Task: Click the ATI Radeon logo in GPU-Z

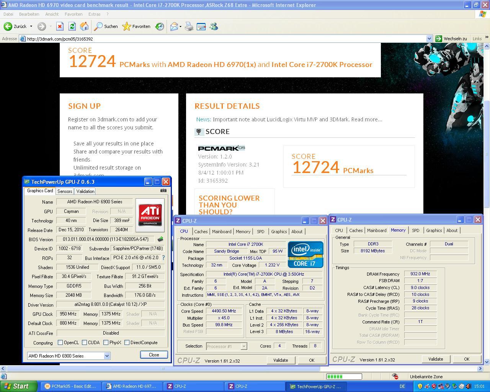Action: [150, 215]
